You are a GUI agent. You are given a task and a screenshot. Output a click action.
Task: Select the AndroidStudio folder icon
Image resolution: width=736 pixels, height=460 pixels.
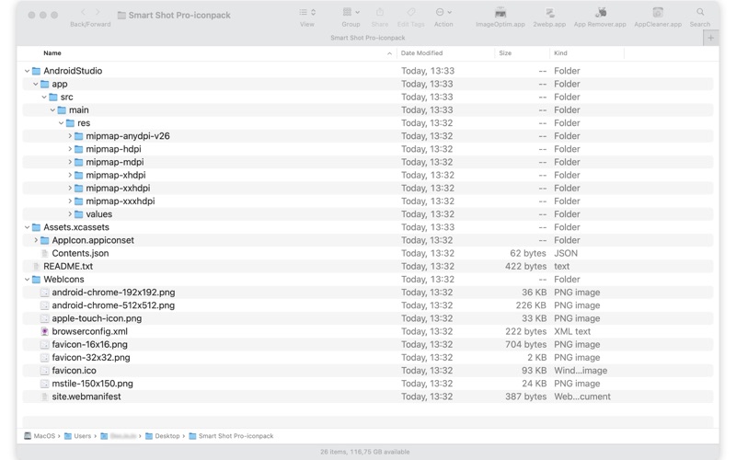tap(36, 71)
